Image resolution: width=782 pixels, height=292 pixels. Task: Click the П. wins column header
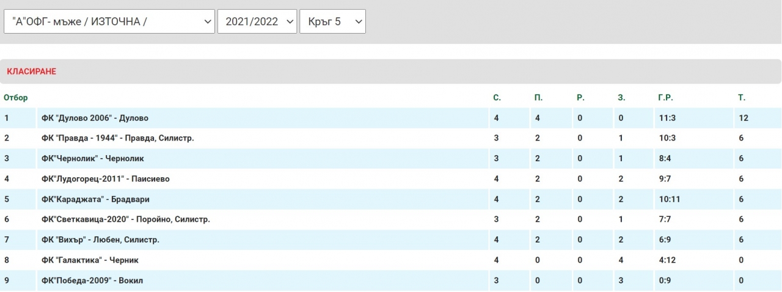pyautogui.click(x=538, y=98)
